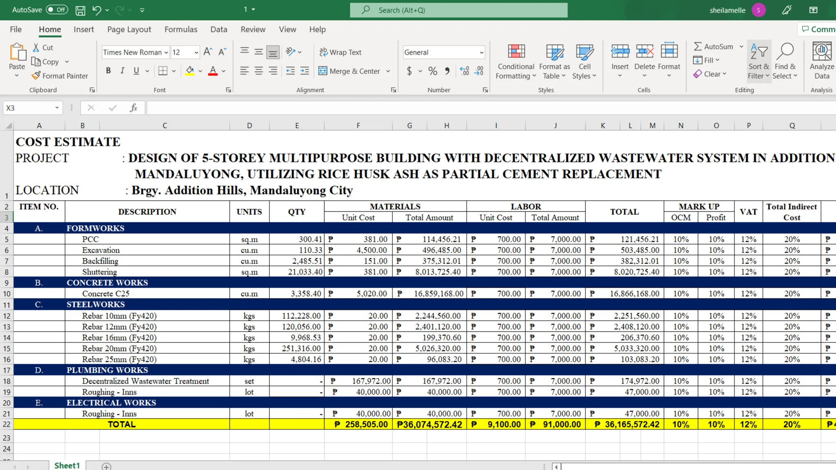Click the Insert Function fx icon
The width and height of the screenshot is (836, 470).
(133, 108)
